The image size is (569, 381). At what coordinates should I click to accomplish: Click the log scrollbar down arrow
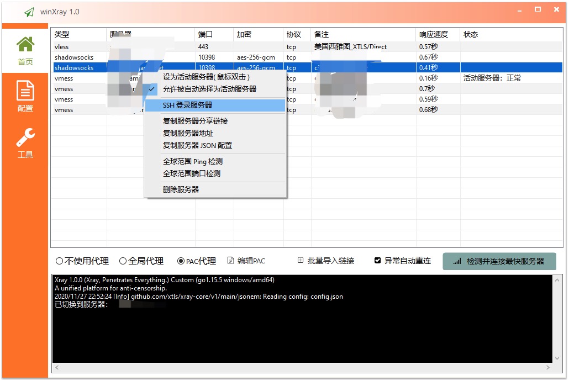pyautogui.click(x=557, y=358)
